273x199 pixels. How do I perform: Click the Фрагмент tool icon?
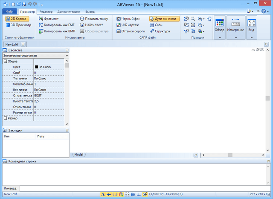(x=41, y=19)
